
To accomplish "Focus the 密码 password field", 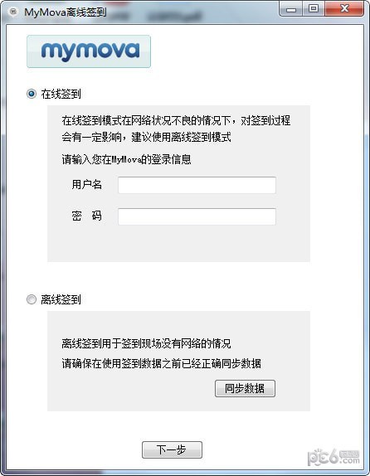I will click(197, 216).
